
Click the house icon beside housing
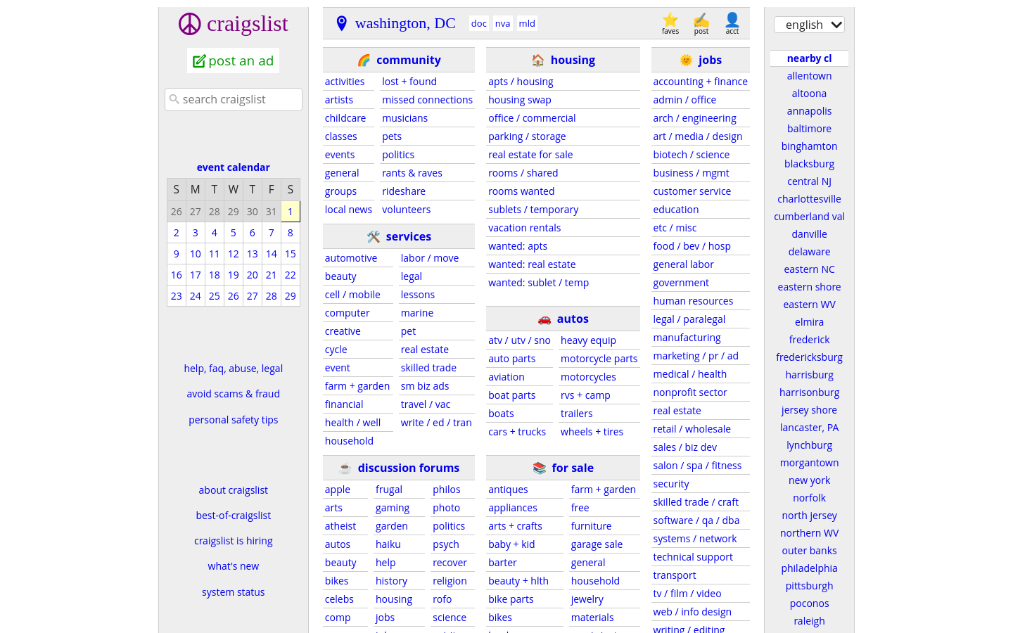click(538, 60)
